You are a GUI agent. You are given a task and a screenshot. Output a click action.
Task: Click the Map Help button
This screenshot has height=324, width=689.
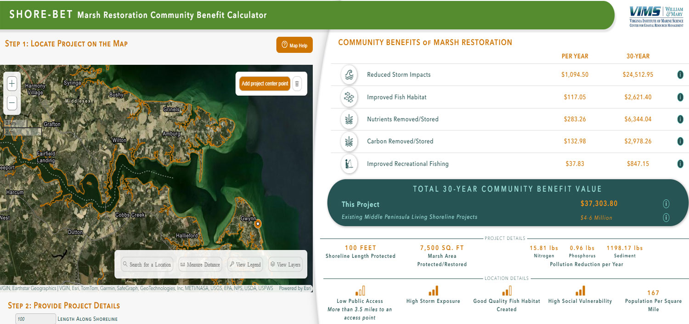pyautogui.click(x=294, y=45)
